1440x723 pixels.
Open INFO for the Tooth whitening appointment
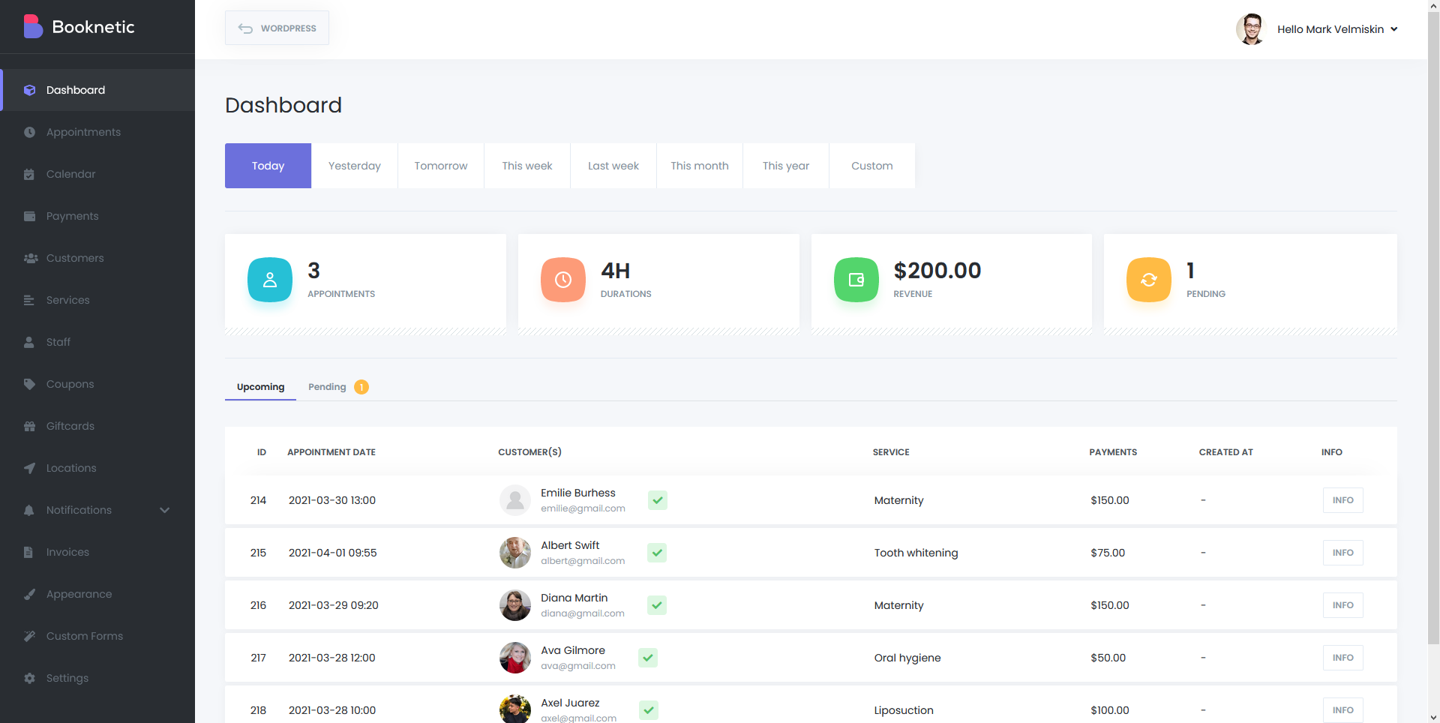[1342, 553]
